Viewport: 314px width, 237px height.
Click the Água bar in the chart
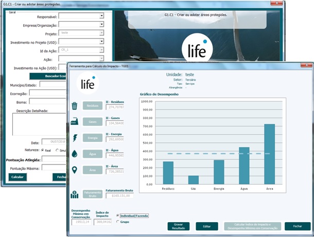(x=244, y=166)
